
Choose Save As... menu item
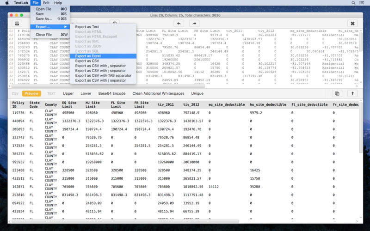tap(50, 19)
